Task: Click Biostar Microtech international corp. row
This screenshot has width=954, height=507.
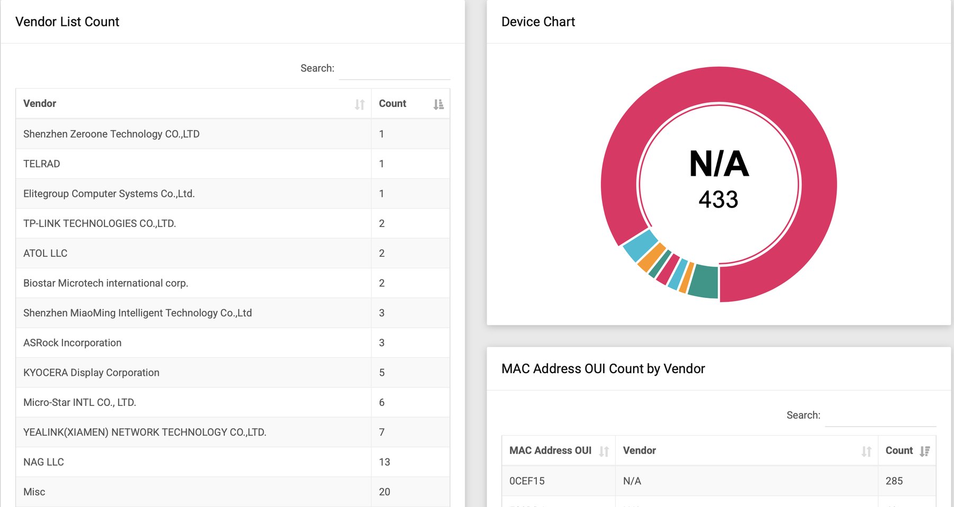Action: tap(233, 283)
